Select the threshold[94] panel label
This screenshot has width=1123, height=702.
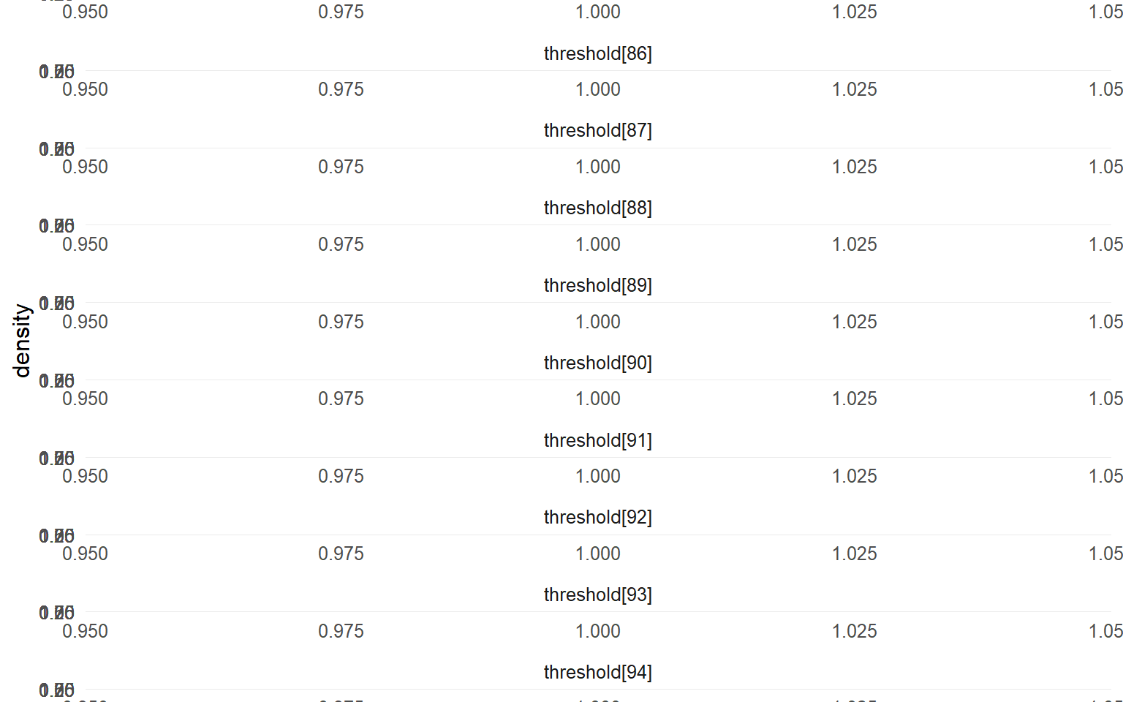click(597, 672)
